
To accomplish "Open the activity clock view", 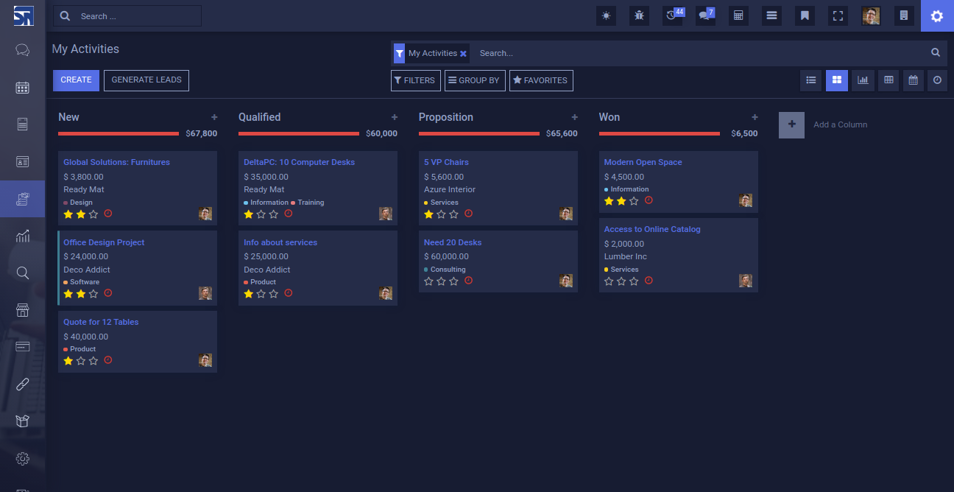I will pos(937,80).
